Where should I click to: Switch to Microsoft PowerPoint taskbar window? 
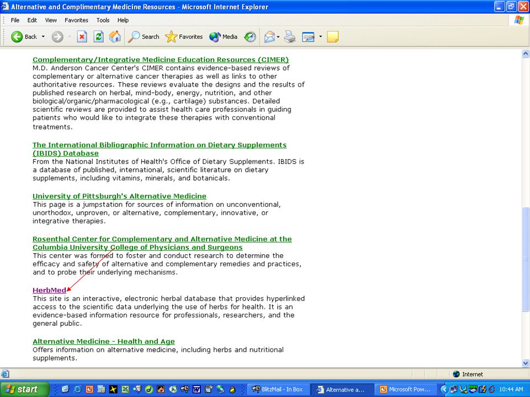click(x=405, y=389)
